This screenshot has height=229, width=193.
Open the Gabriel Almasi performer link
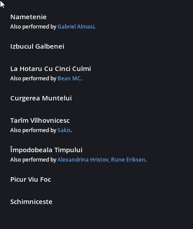pyautogui.click(x=76, y=27)
